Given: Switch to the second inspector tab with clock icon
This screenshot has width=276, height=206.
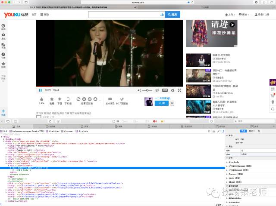Looking at the screenshot, I should (x=50, y=126).
